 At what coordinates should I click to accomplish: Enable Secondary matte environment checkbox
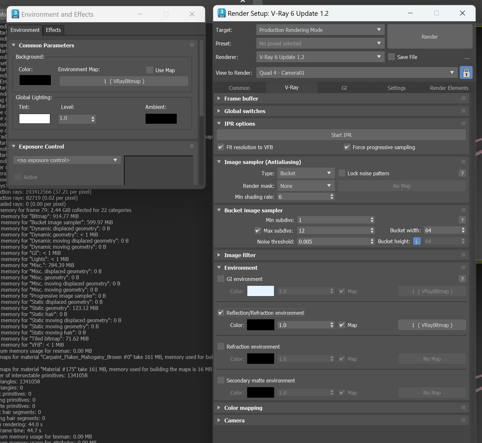[x=221, y=380]
